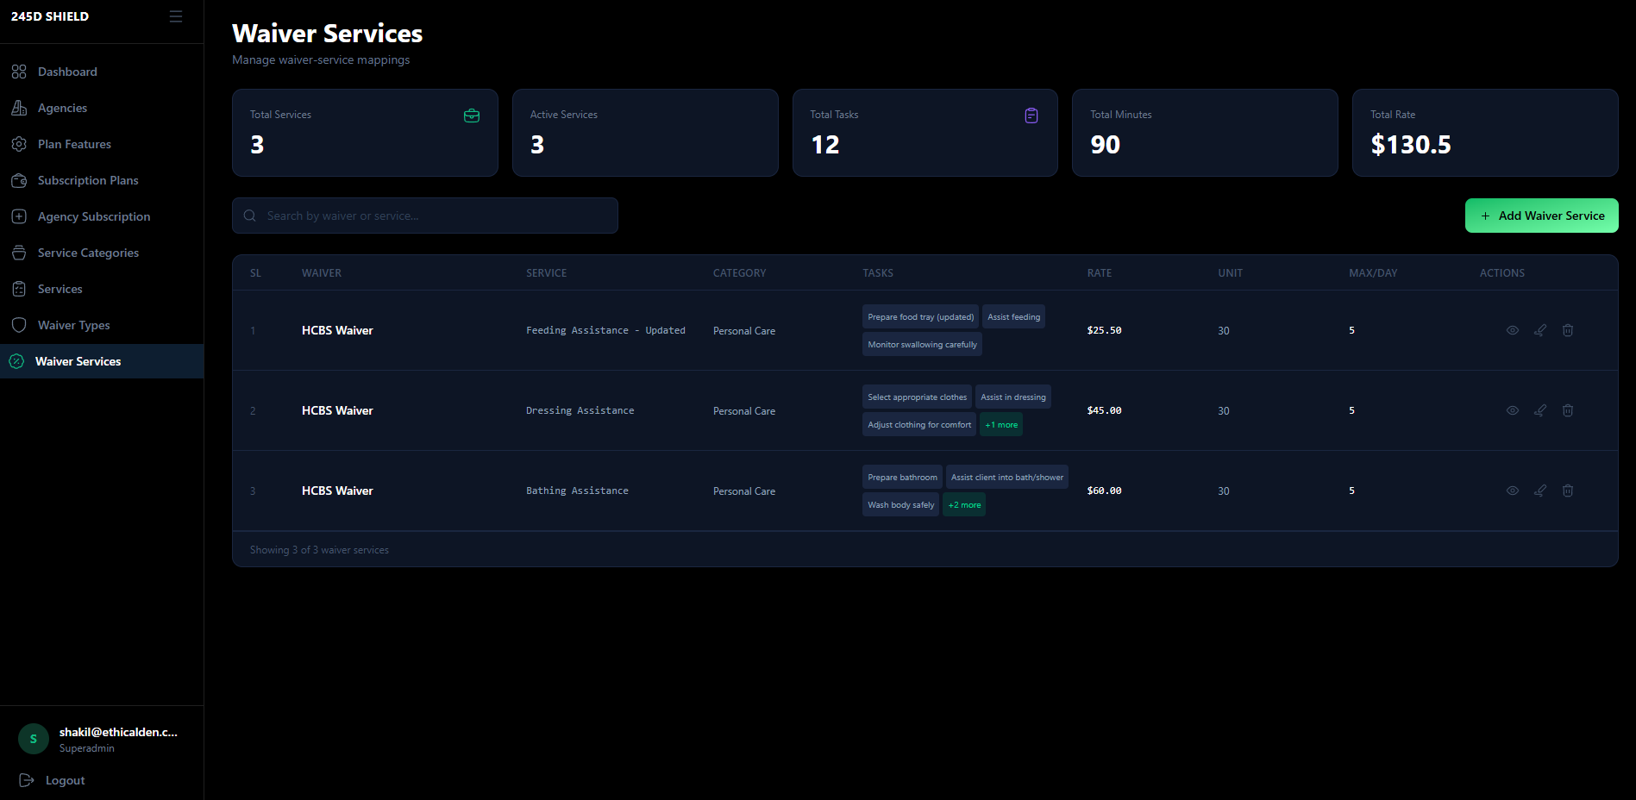Image resolution: width=1636 pixels, height=800 pixels.
Task: Click the Service Categories icon
Action: pos(19,253)
